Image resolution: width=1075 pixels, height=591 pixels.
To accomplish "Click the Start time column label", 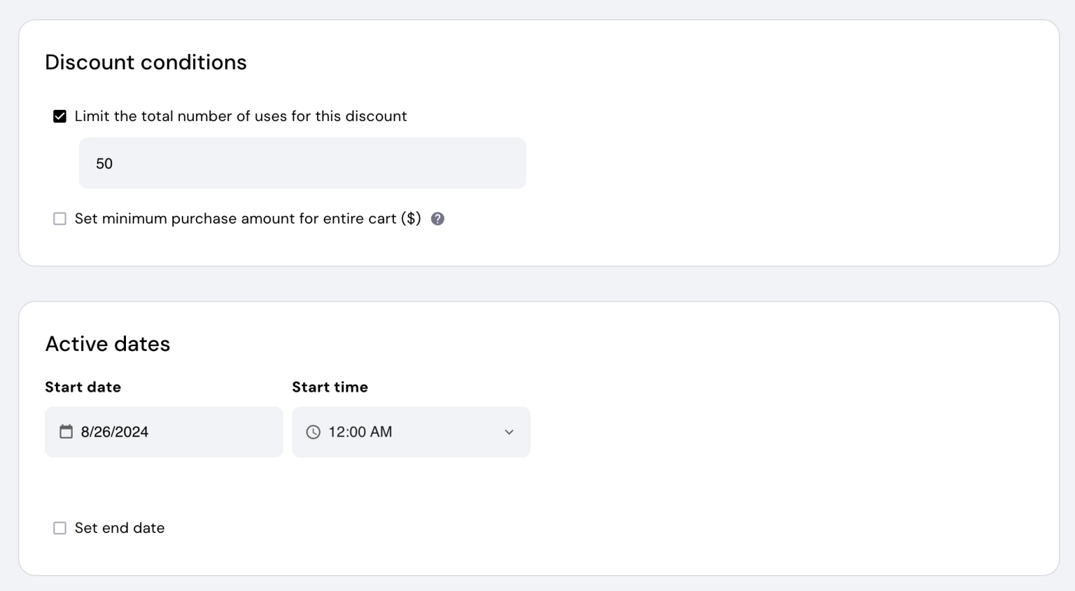I will (x=330, y=387).
